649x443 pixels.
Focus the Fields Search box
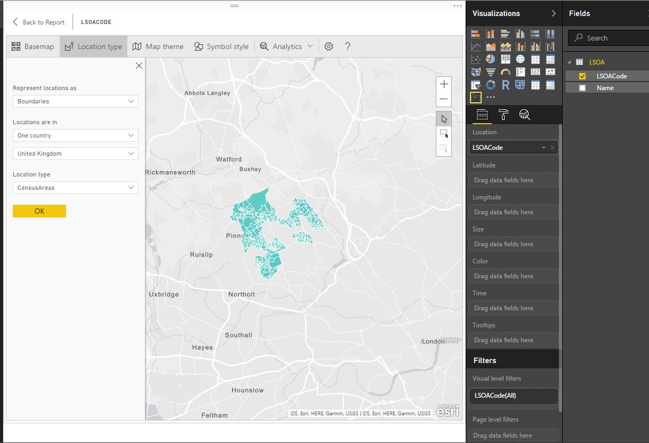coord(609,38)
